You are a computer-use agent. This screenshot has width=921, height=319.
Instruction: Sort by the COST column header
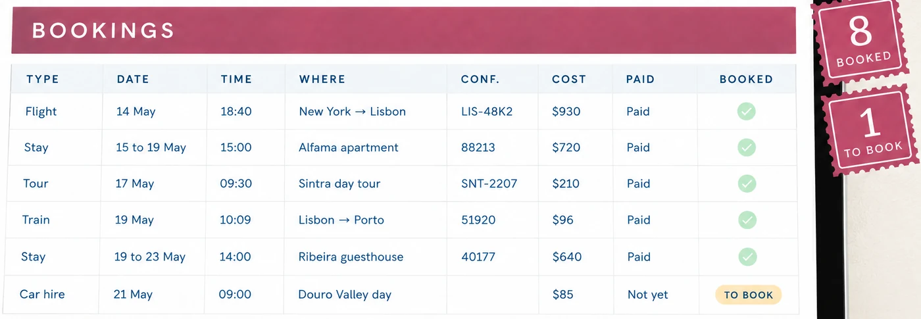click(x=569, y=79)
